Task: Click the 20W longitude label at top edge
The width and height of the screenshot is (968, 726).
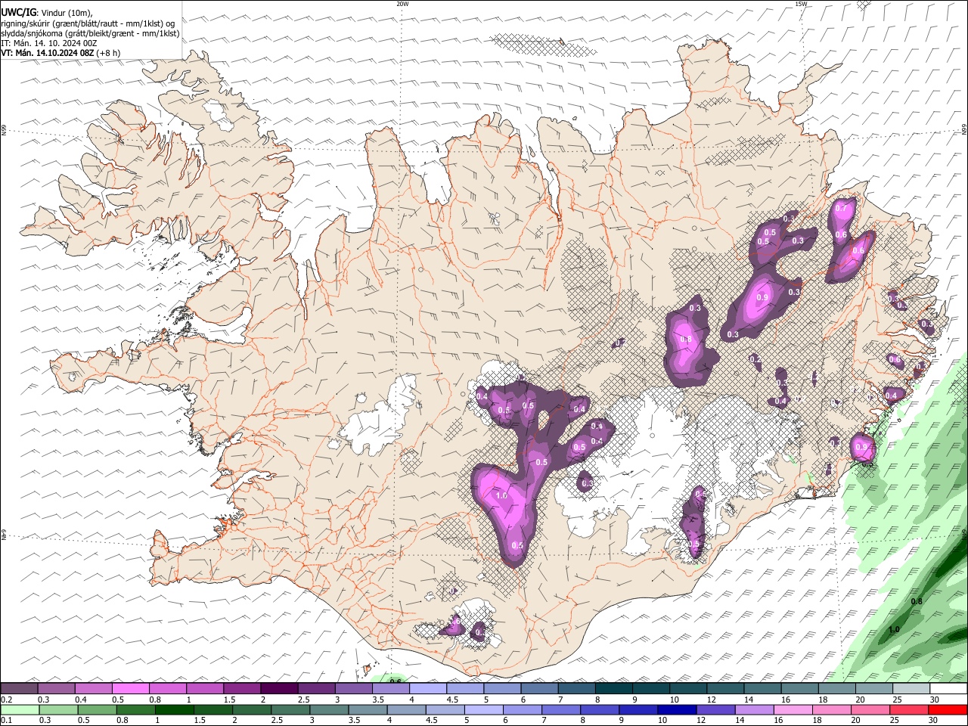Action: coord(402,4)
